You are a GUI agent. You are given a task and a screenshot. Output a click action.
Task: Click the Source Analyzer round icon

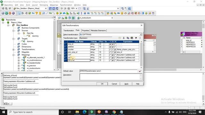pyautogui.click(x=3, y=13)
